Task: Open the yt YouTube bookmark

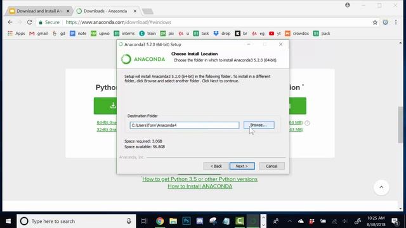Action: click(x=275, y=34)
